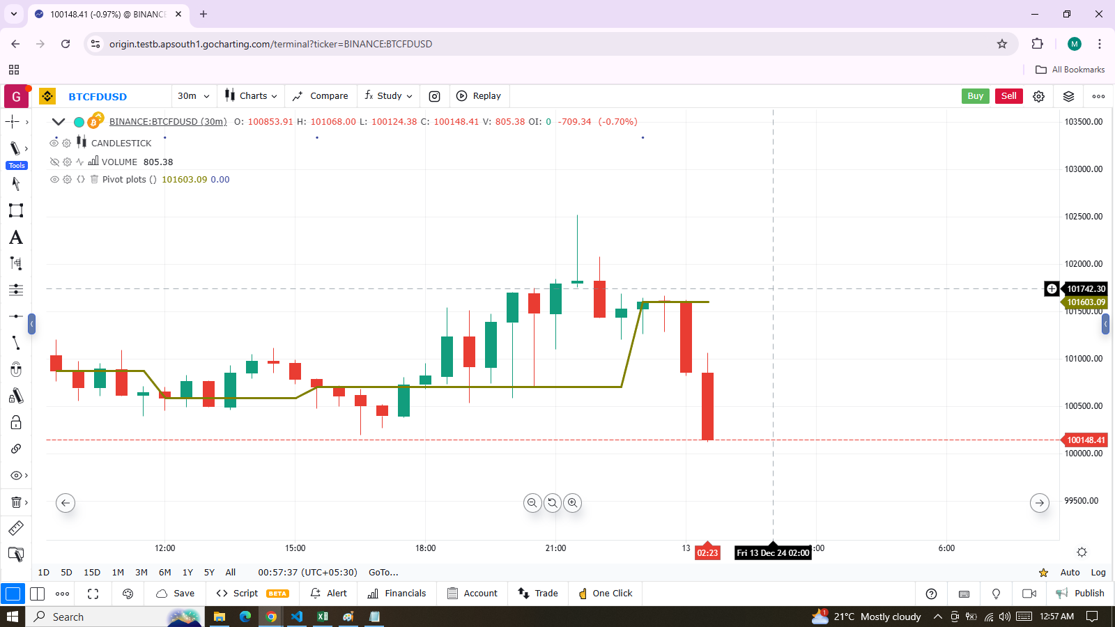Click the screenshot camera icon
Image resolution: width=1115 pixels, height=627 pixels.
pyautogui.click(x=434, y=96)
